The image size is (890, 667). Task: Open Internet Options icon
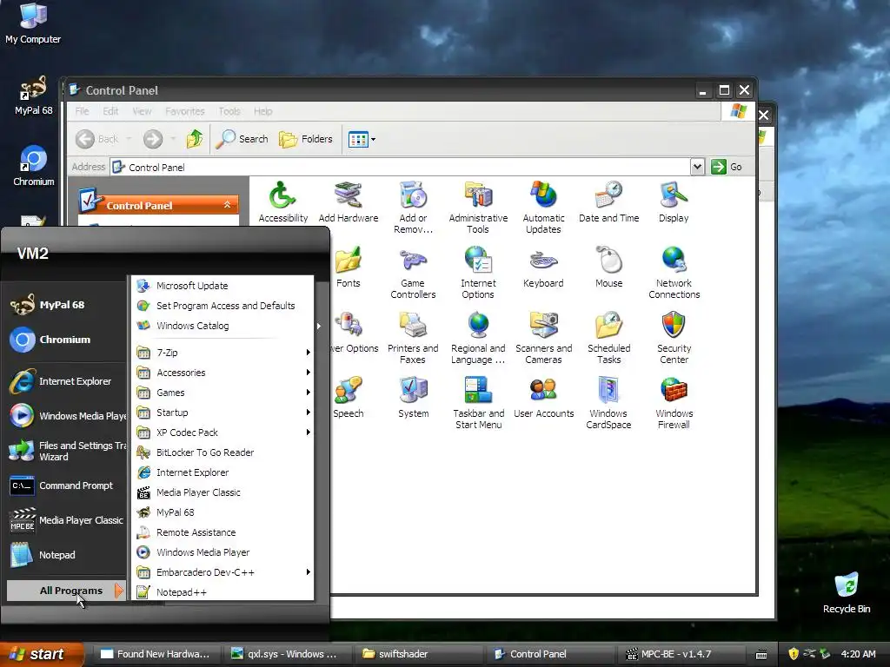[x=478, y=273]
